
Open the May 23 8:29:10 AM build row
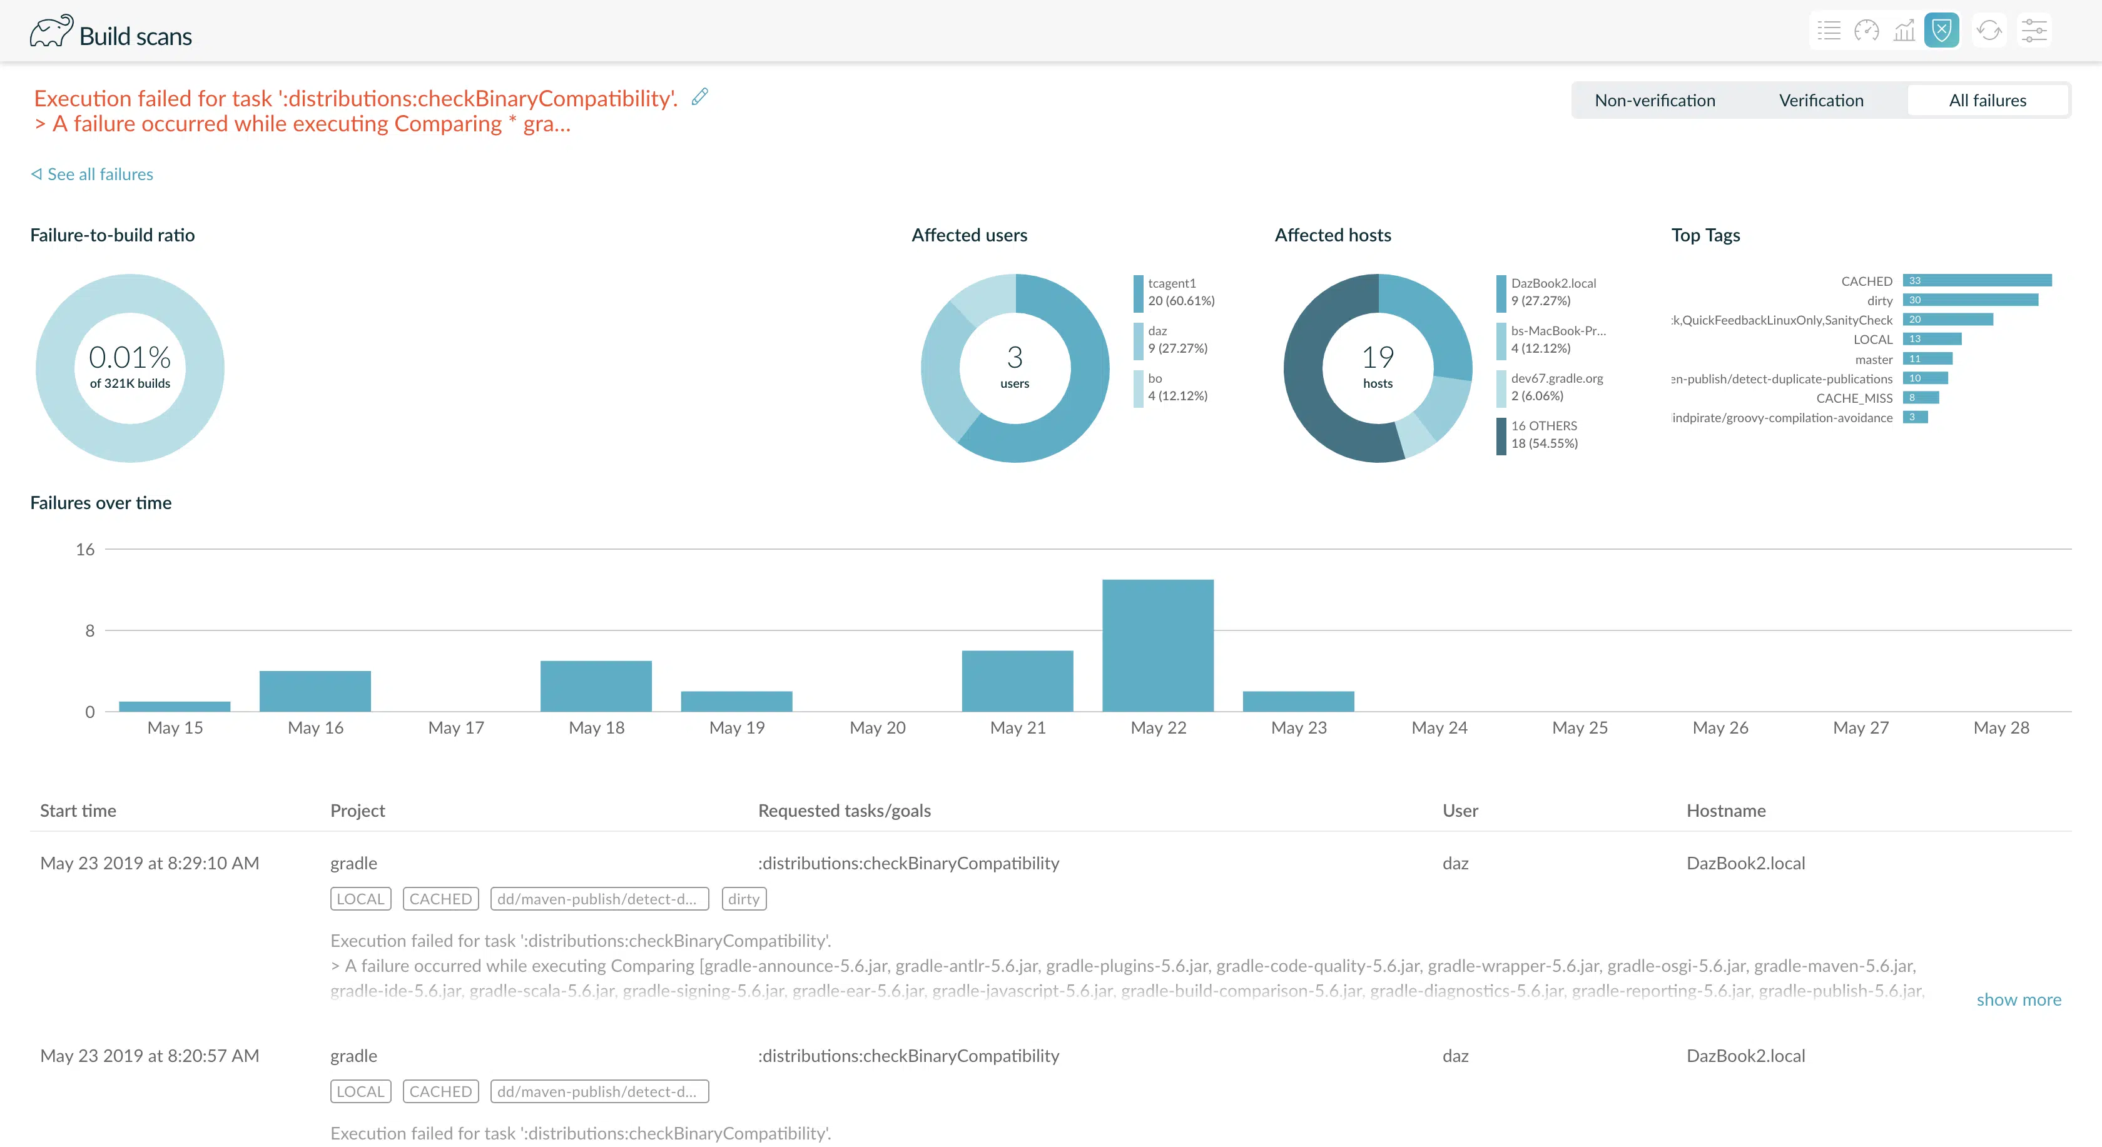click(x=1050, y=863)
